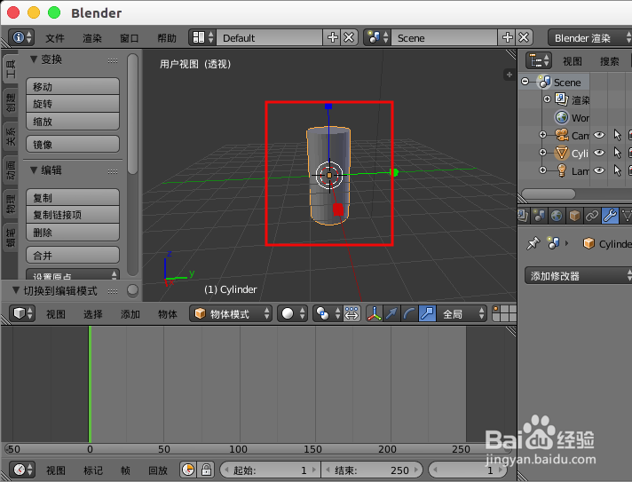Open Scene properties tab icon
Viewport: 632px width, 482px height.
(x=539, y=216)
